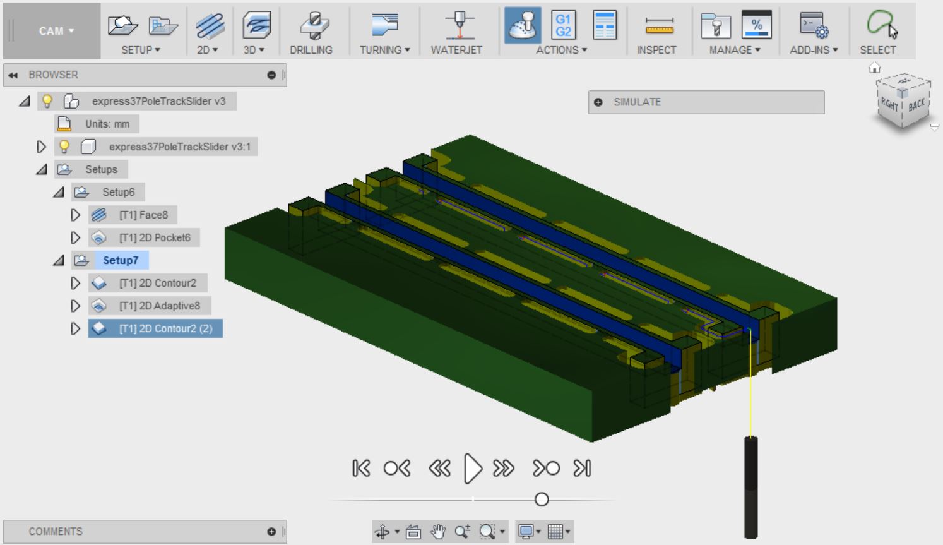Expand the [T1] 2D Pocket6 operation
The width and height of the screenshot is (943, 545).
(76, 237)
